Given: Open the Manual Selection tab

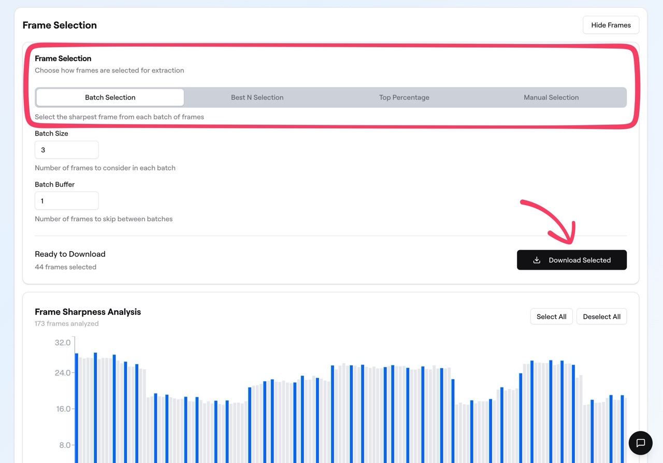Looking at the screenshot, I should point(551,97).
